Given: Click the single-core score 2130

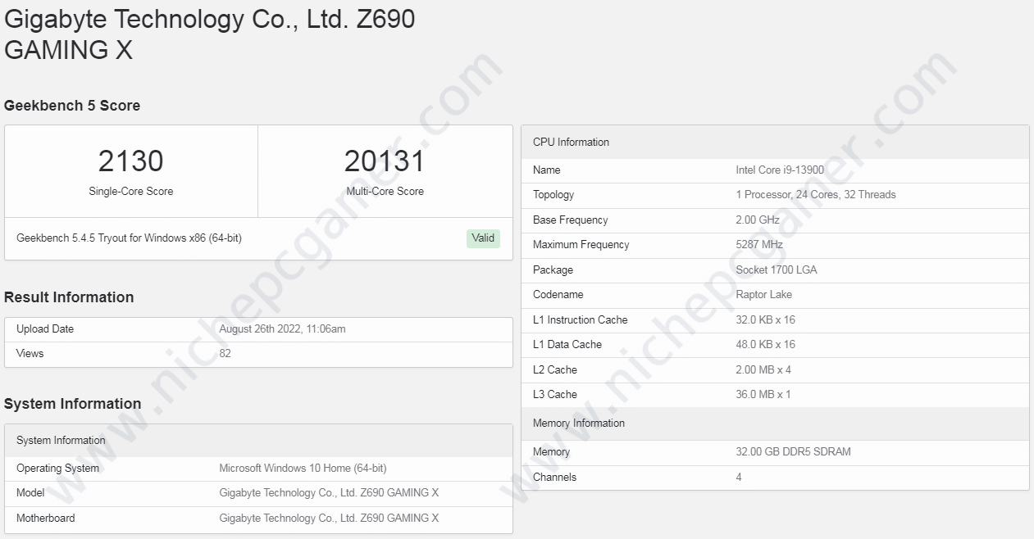Looking at the screenshot, I should [x=131, y=161].
